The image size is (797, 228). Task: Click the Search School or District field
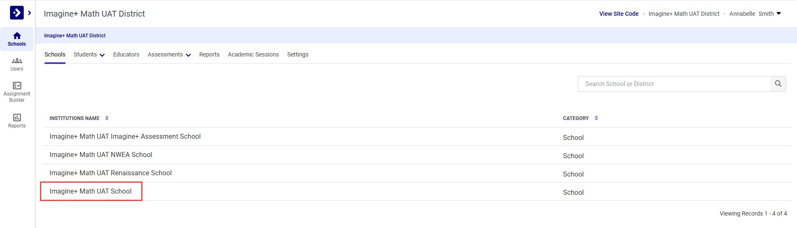click(x=674, y=84)
